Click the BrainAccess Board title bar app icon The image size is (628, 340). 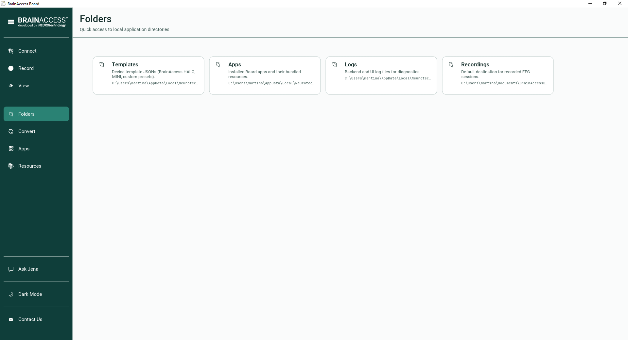pos(3,4)
